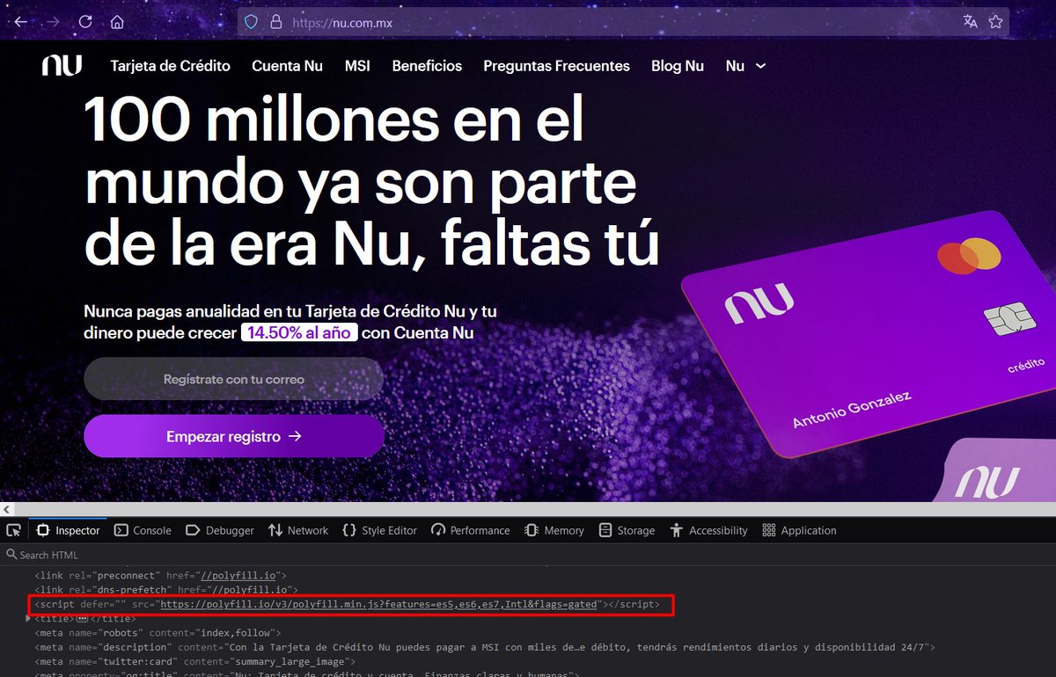
Task: Click the Regístrate con tu correo field
Action: (233, 379)
